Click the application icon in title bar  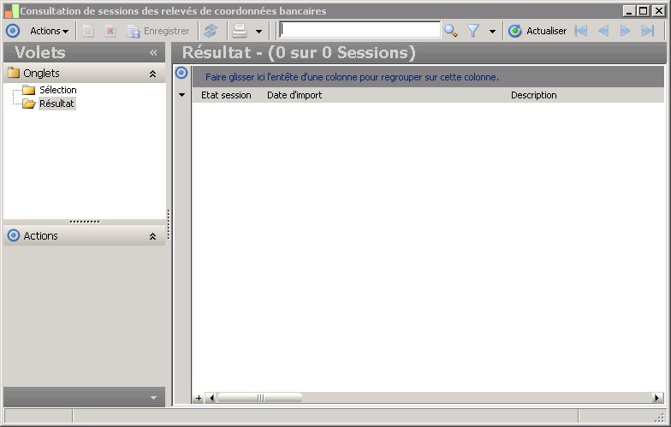pyautogui.click(x=12, y=10)
